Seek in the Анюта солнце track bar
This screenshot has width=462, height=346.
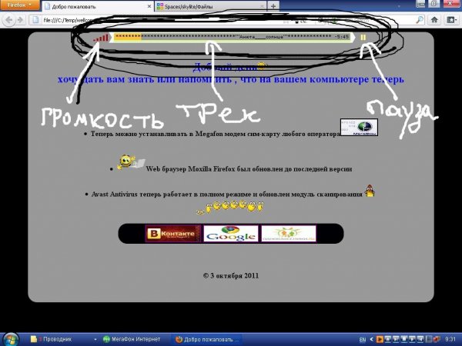coord(232,37)
